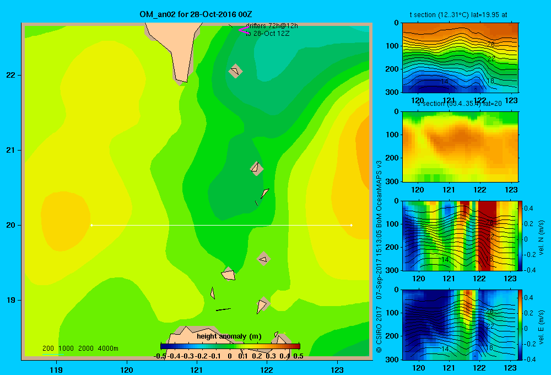Click the dark red end of height anomaly colorbar
Viewport: 551px width, 375px height.
[x=296, y=346]
